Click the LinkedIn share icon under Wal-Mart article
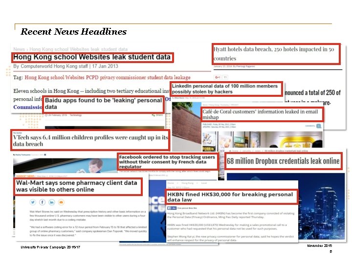 tap(52, 202)
